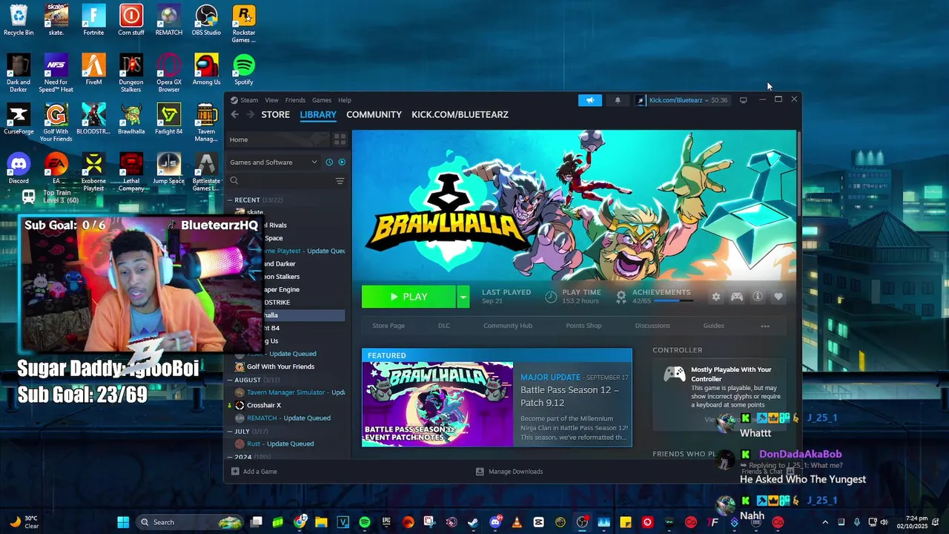Open CurseForge desktop shortcut
Image resolution: width=949 pixels, height=534 pixels.
click(x=19, y=119)
